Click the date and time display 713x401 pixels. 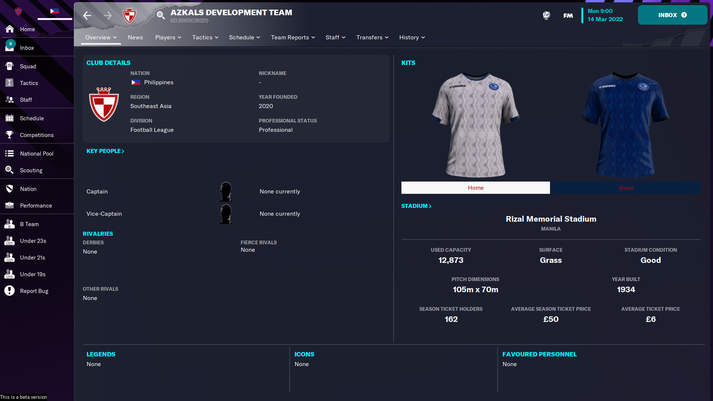[605, 15]
